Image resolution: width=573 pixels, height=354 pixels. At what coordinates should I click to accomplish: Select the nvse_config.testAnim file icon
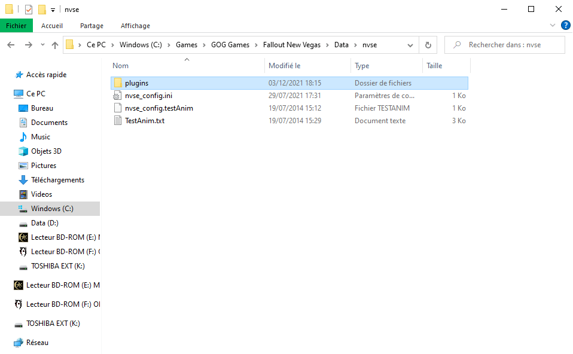coord(117,108)
